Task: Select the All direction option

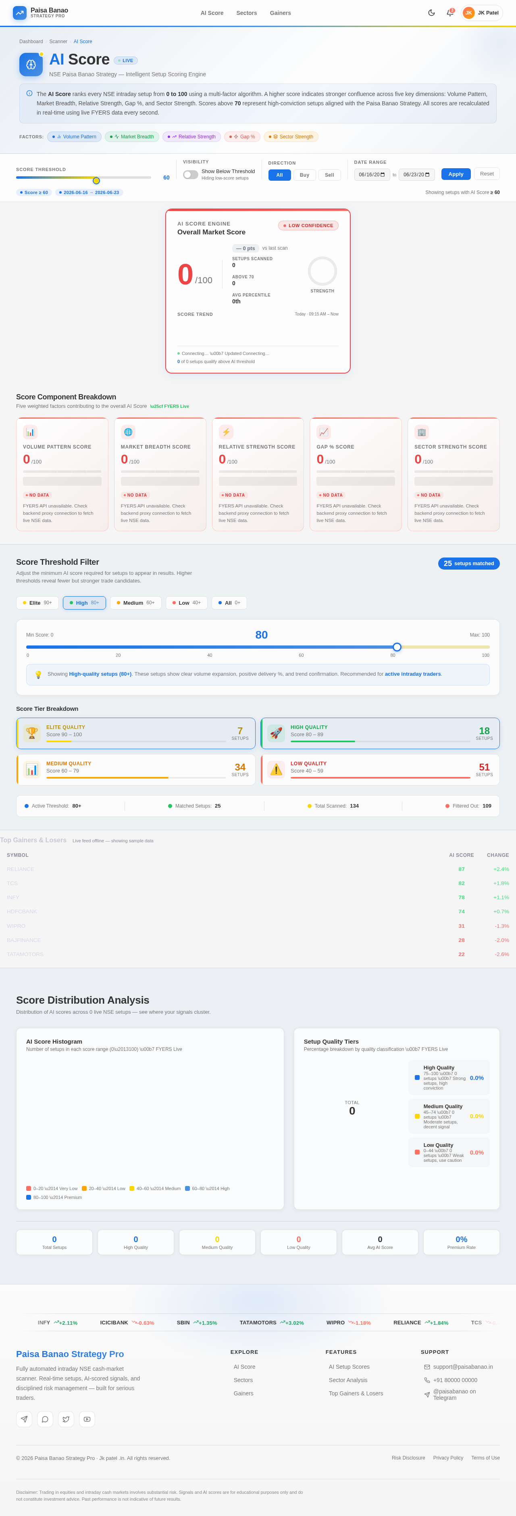Action: 279,175
